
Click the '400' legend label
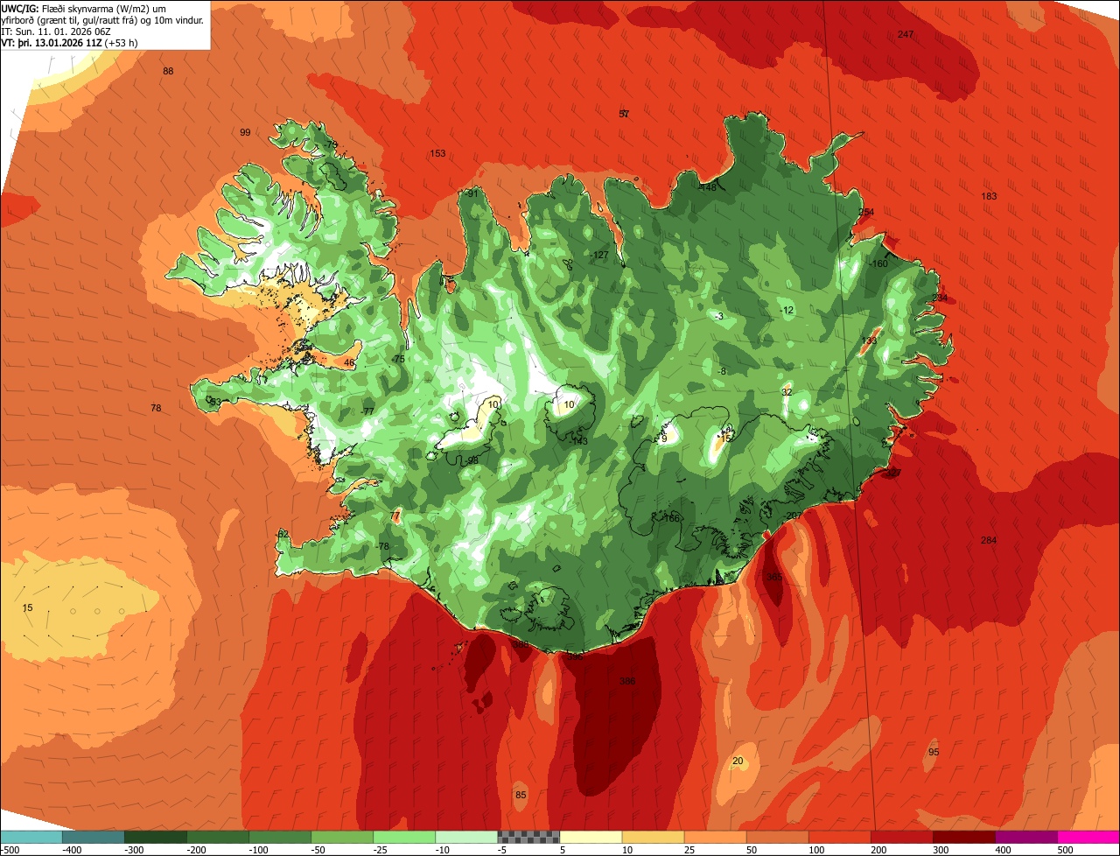[x=1002, y=849]
